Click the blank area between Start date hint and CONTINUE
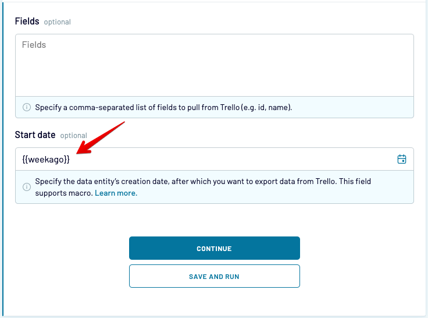 215,220
